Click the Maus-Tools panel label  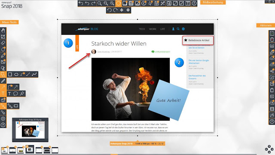9,22
